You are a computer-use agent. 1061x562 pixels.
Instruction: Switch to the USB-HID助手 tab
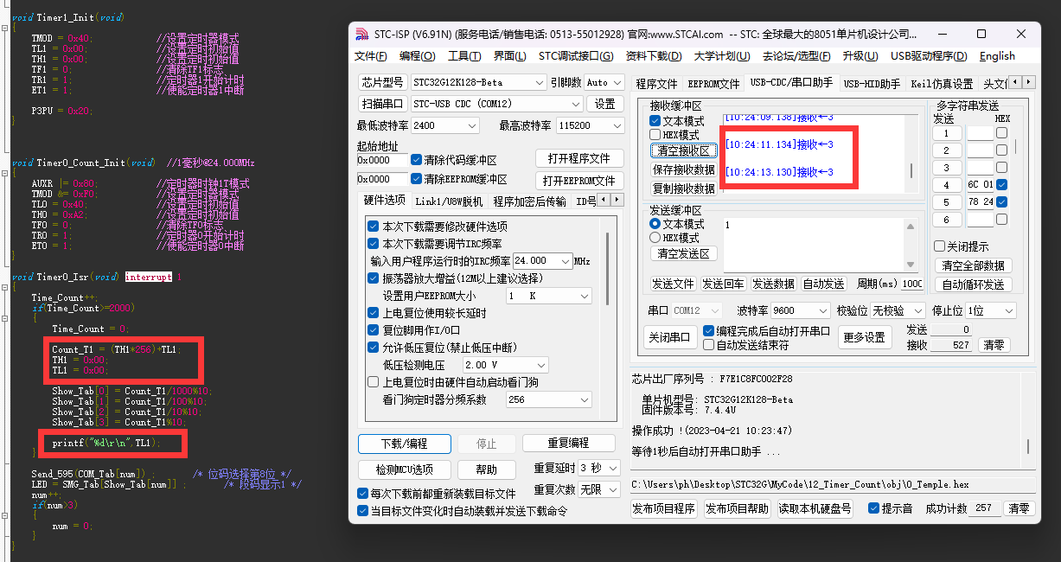pos(872,84)
